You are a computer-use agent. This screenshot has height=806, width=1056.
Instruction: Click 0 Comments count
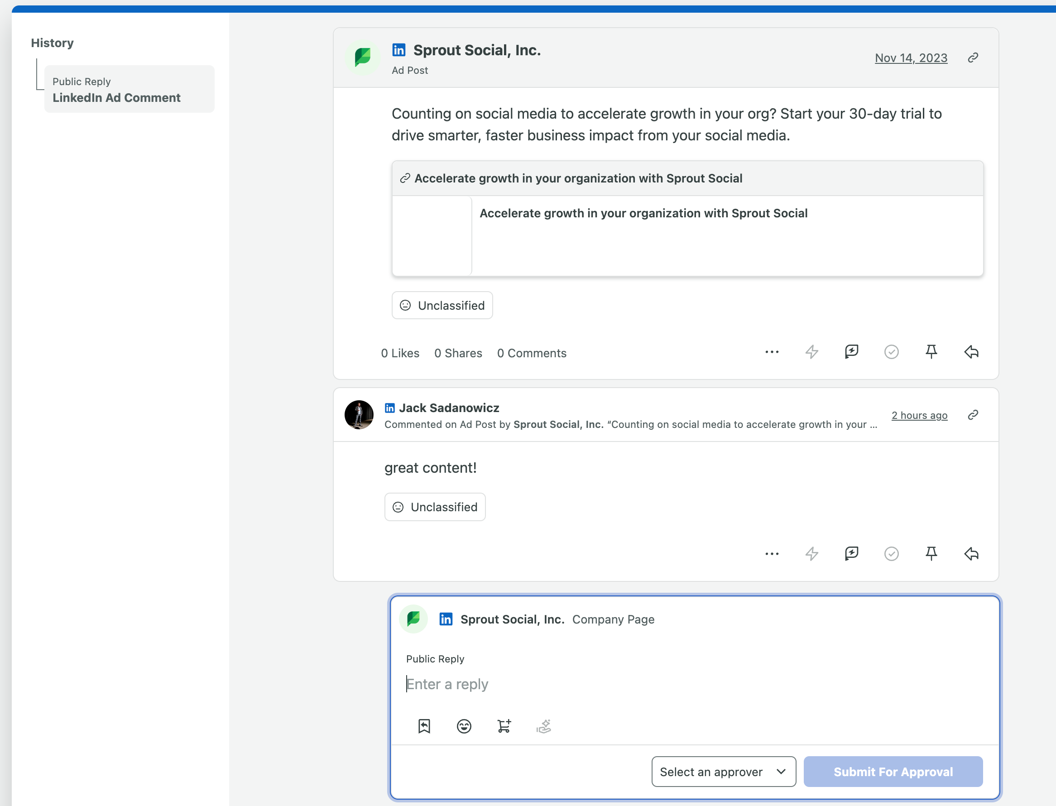click(532, 353)
